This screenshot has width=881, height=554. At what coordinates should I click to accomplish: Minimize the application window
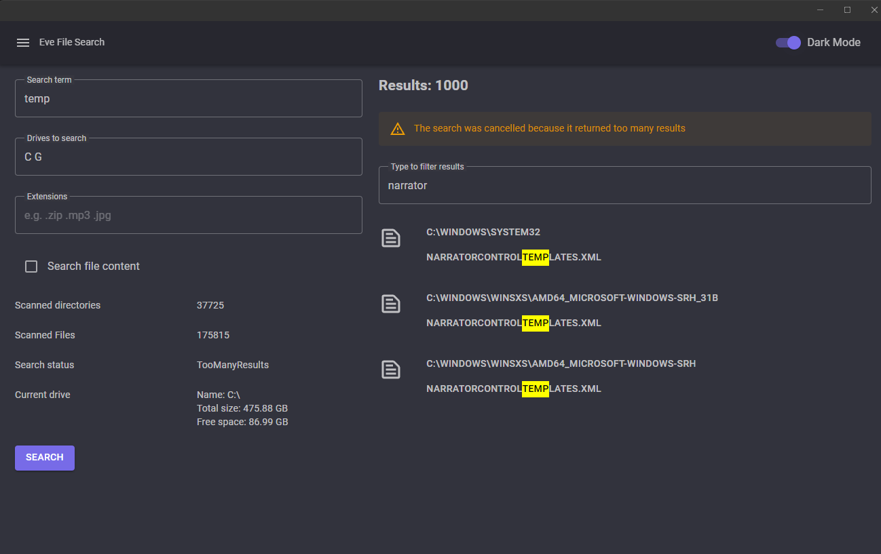tap(821, 10)
